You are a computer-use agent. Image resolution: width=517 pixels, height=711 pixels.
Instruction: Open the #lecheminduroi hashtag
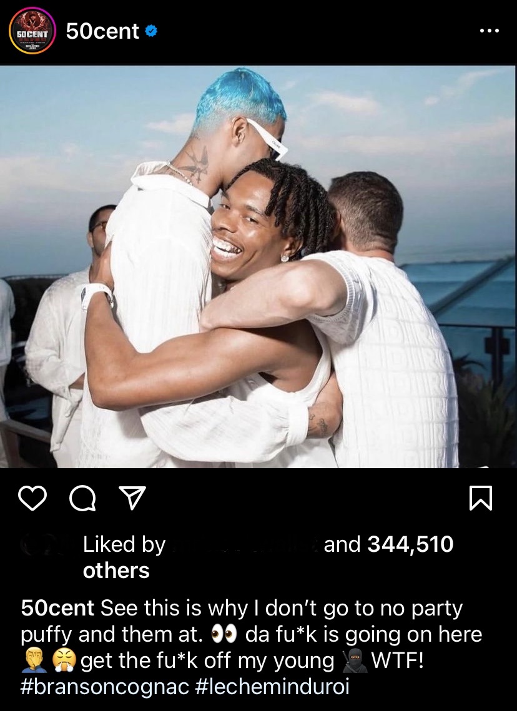coord(273,687)
